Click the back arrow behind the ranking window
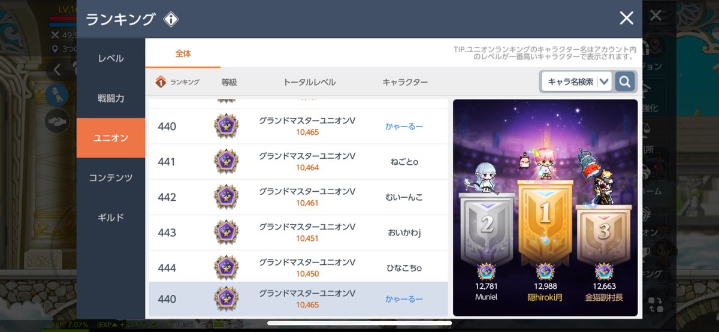719x332 pixels. tap(58, 70)
